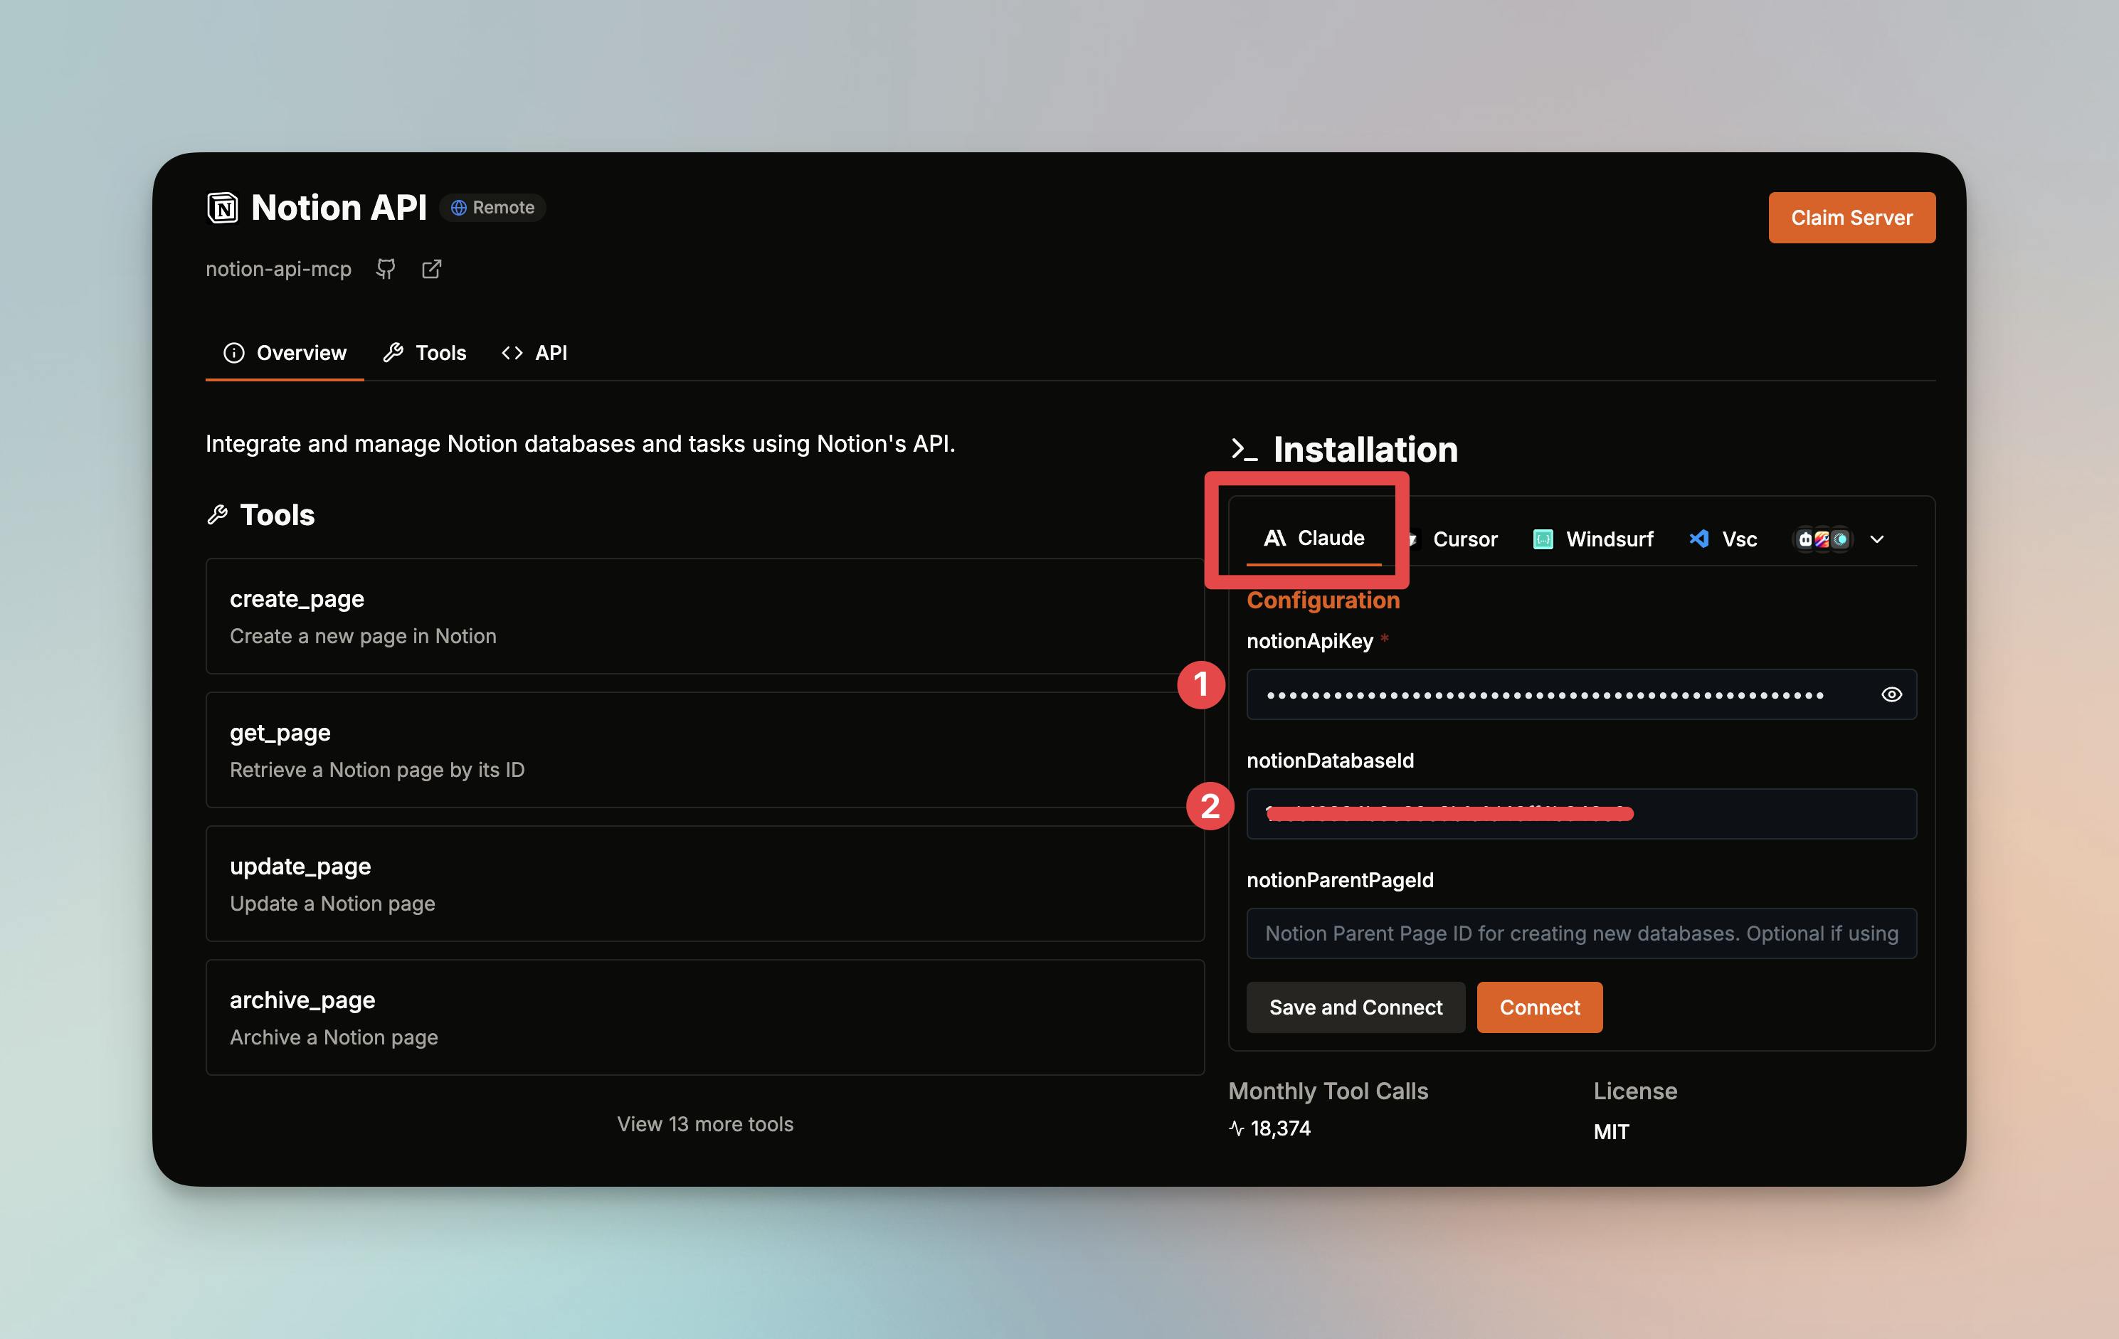
Task: Focus the notionParentPageId input field
Action: point(1581,933)
